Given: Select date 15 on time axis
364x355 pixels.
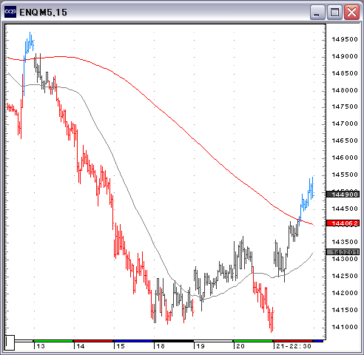Looking at the screenshot, I should pyautogui.click(x=121, y=346).
